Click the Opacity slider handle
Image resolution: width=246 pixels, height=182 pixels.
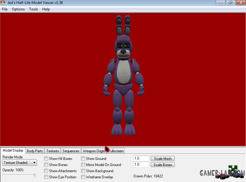35,175
